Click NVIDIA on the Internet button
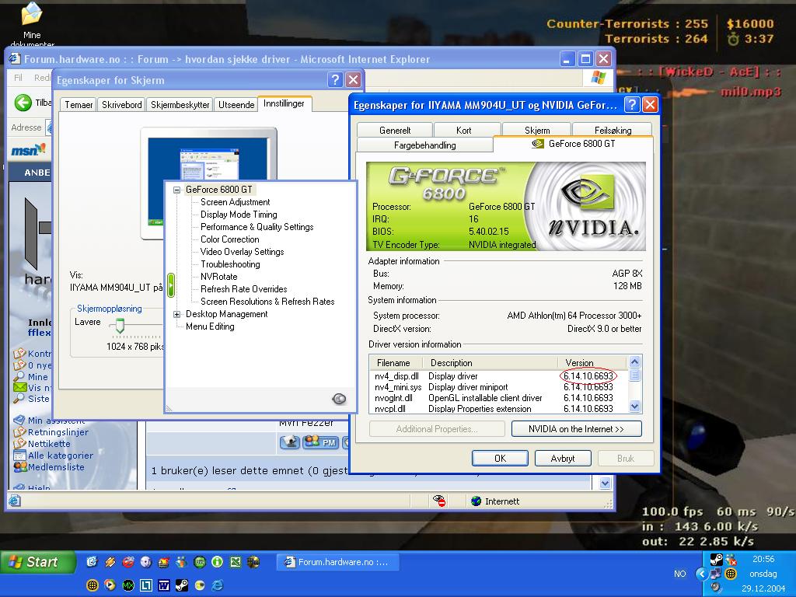796x597 pixels. point(576,429)
